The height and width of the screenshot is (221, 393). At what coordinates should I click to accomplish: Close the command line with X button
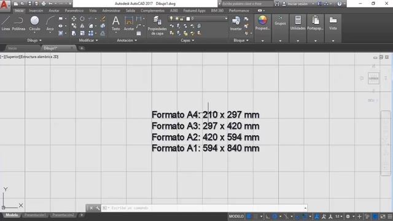(91, 208)
